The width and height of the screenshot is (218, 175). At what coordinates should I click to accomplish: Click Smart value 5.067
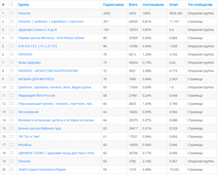click(173, 161)
